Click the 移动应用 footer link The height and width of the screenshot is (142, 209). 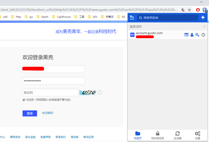click(x=88, y=137)
